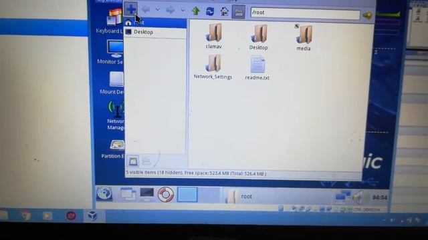Open the red circular app on Windows taskbar

pyautogui.click(x=71, y=216)
